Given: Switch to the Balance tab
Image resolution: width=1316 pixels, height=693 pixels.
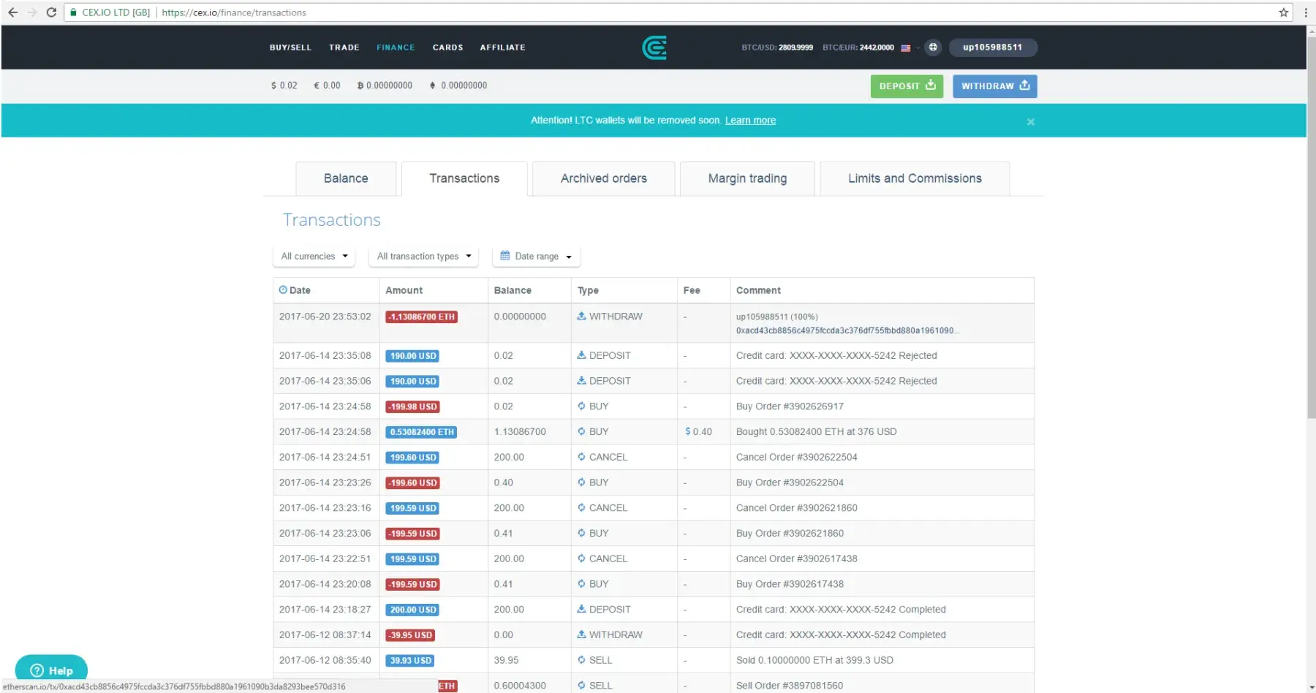Looking at the screenshot, I should (x=346, y=179).
